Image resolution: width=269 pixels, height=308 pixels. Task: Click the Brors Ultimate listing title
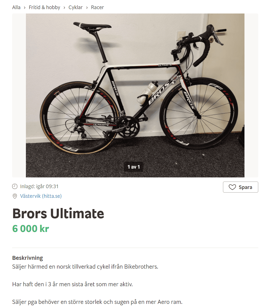[58, 214]
